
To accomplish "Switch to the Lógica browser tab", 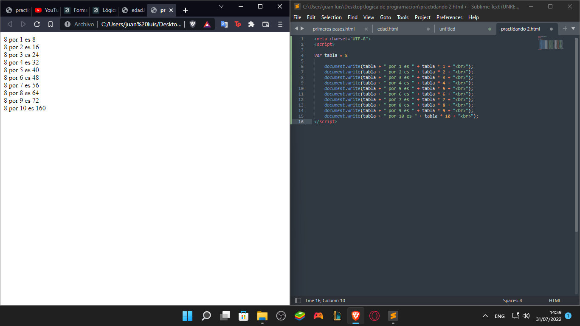I will click(104, 10).
